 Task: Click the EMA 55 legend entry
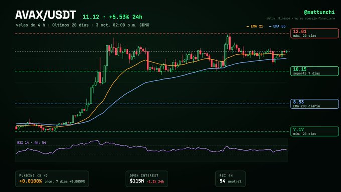click(x=277, y=26)
